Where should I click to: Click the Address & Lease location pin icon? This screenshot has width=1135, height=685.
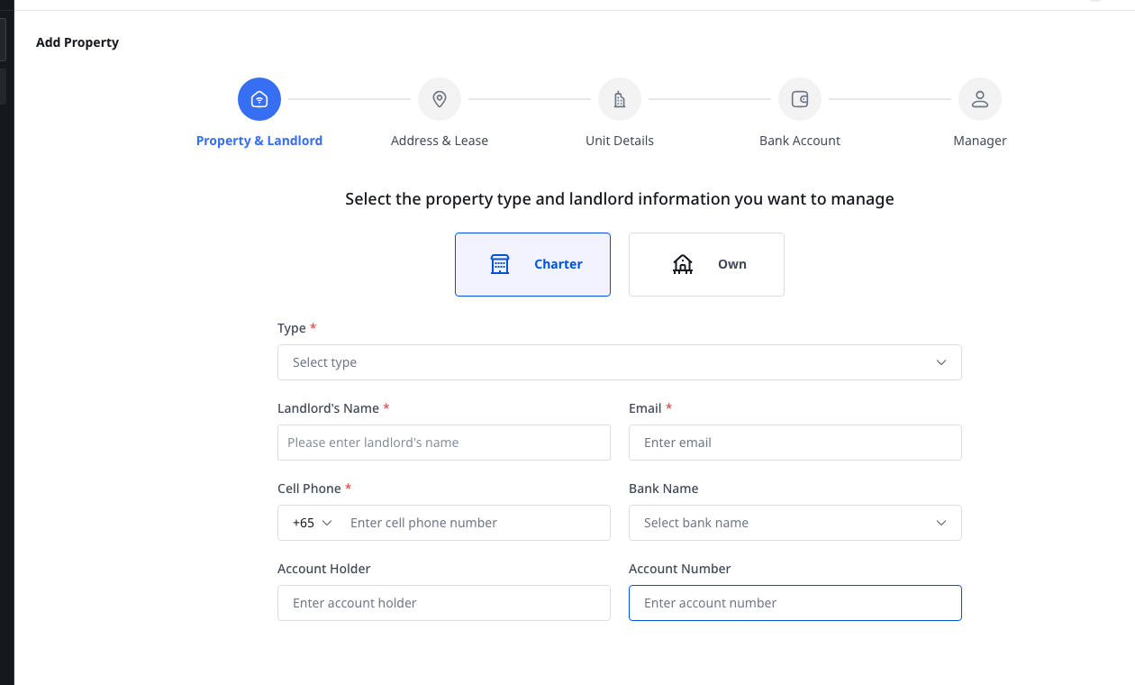[440, 99]
